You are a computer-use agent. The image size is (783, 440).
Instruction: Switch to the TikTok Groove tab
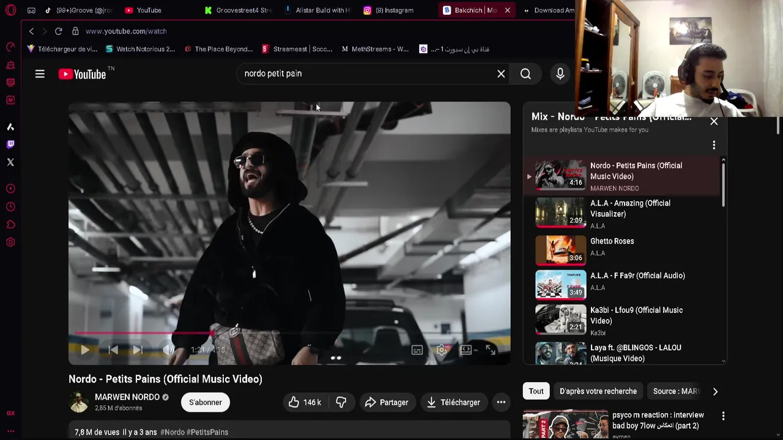click(78, 10)
